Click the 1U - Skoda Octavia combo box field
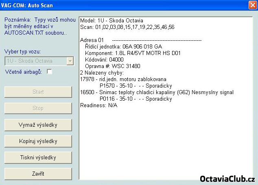 click(35, 61)
